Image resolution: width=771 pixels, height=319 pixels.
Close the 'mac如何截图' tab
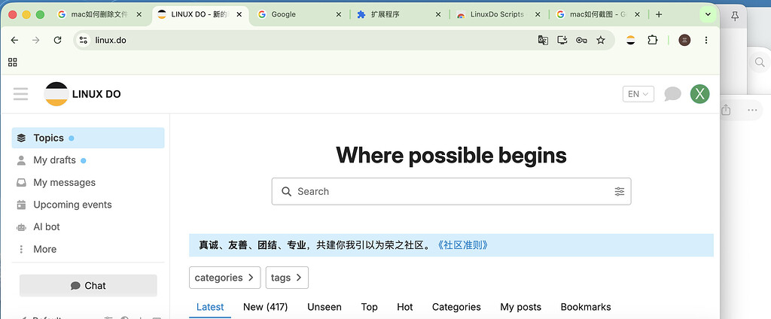(x=638, y=15)
